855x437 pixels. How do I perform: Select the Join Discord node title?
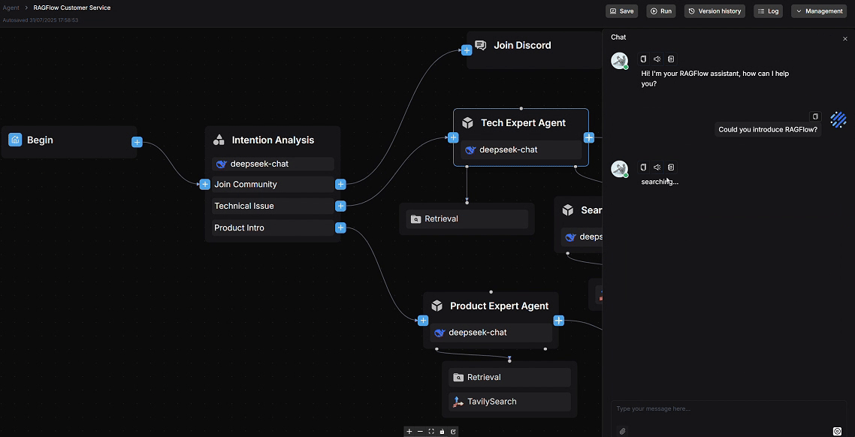(x=522, y=45)
